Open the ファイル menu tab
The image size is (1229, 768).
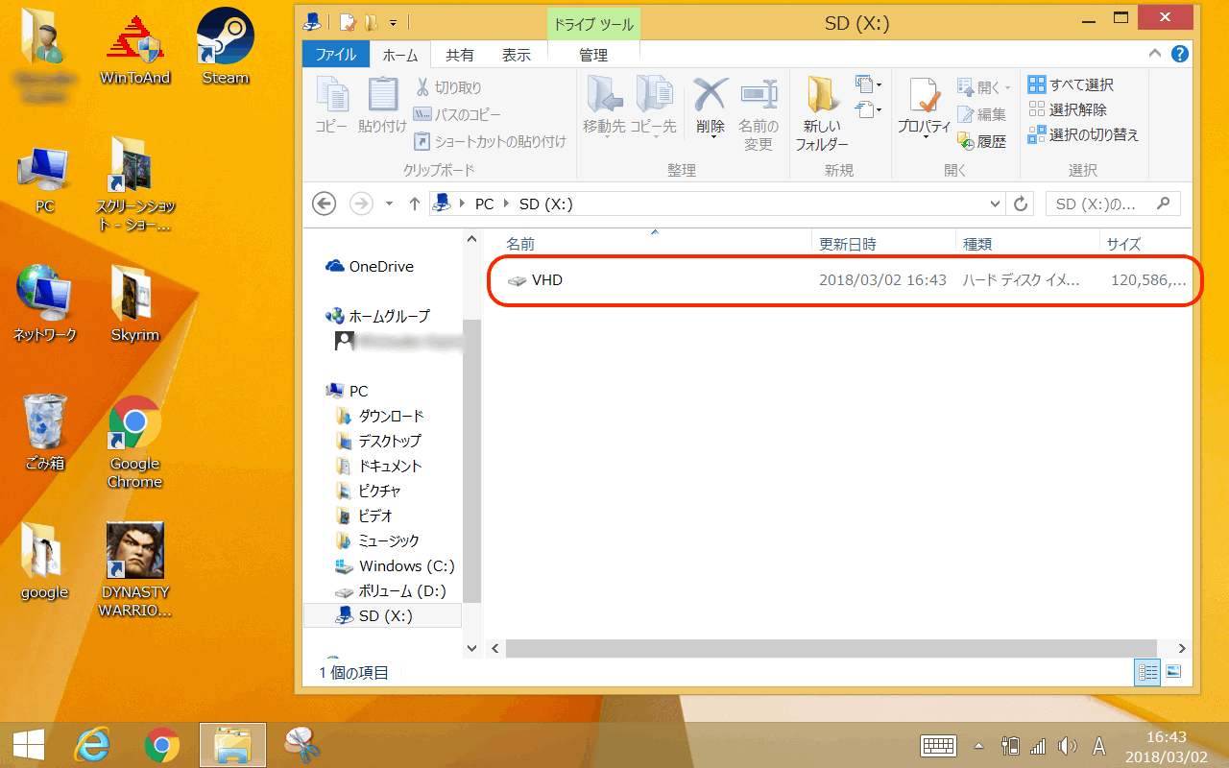coord(336,55)
